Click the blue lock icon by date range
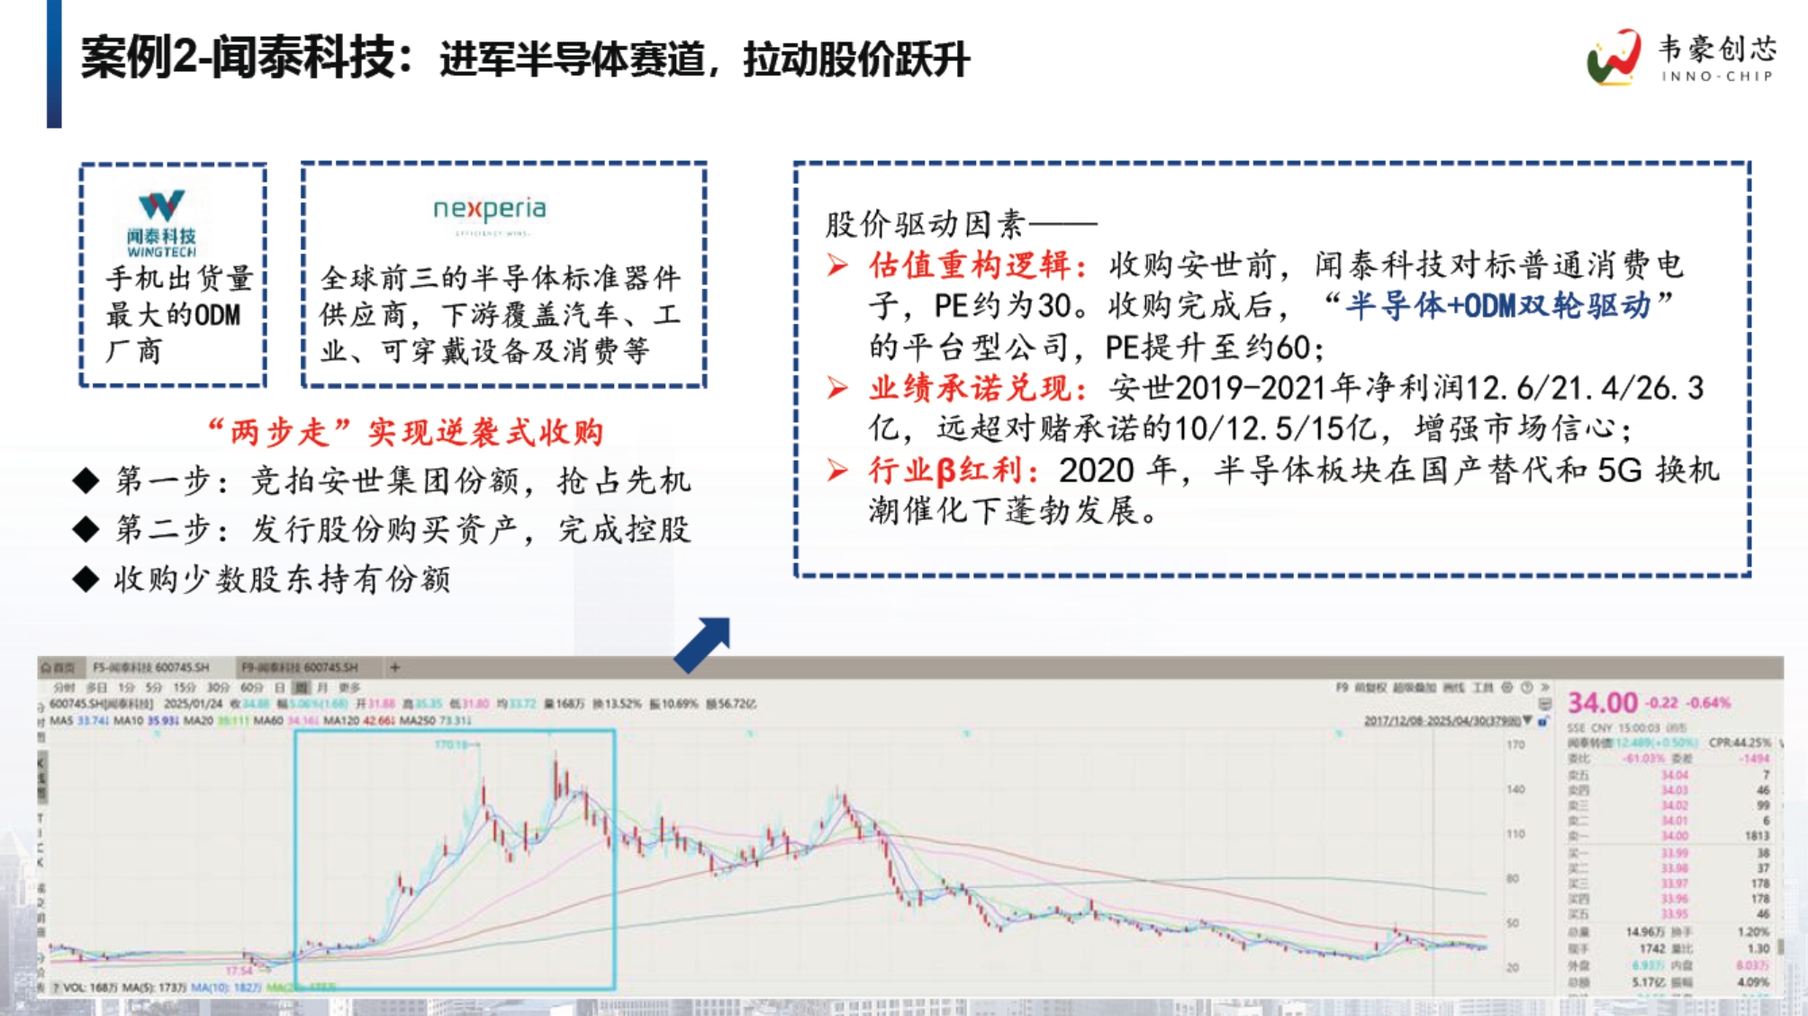 point(1542,721)
